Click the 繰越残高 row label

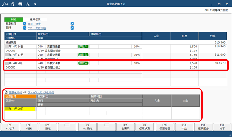(11, 42)
